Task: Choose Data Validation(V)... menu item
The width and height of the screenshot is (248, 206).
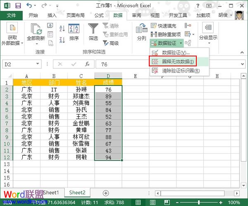Action: [x=179, y=53]
